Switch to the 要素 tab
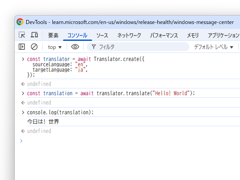The image size is (240, 180). click(53, 36)
